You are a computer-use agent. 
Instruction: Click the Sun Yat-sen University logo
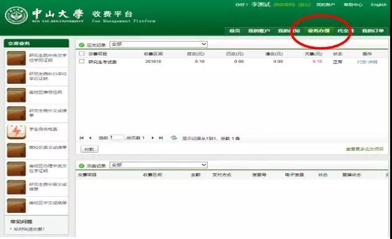(x=17, y=16)
